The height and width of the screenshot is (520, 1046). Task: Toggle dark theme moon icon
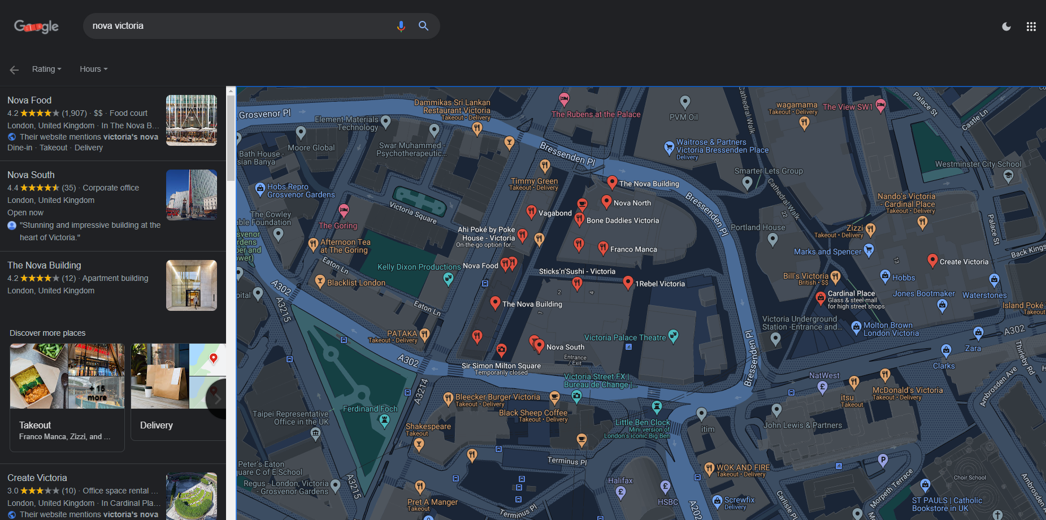[x=1006, y=27]
